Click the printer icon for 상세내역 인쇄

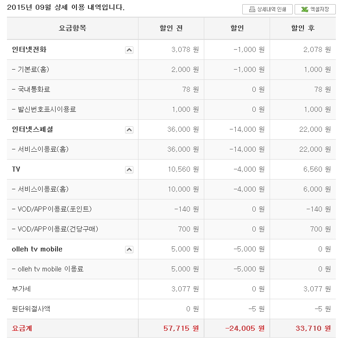252,9
